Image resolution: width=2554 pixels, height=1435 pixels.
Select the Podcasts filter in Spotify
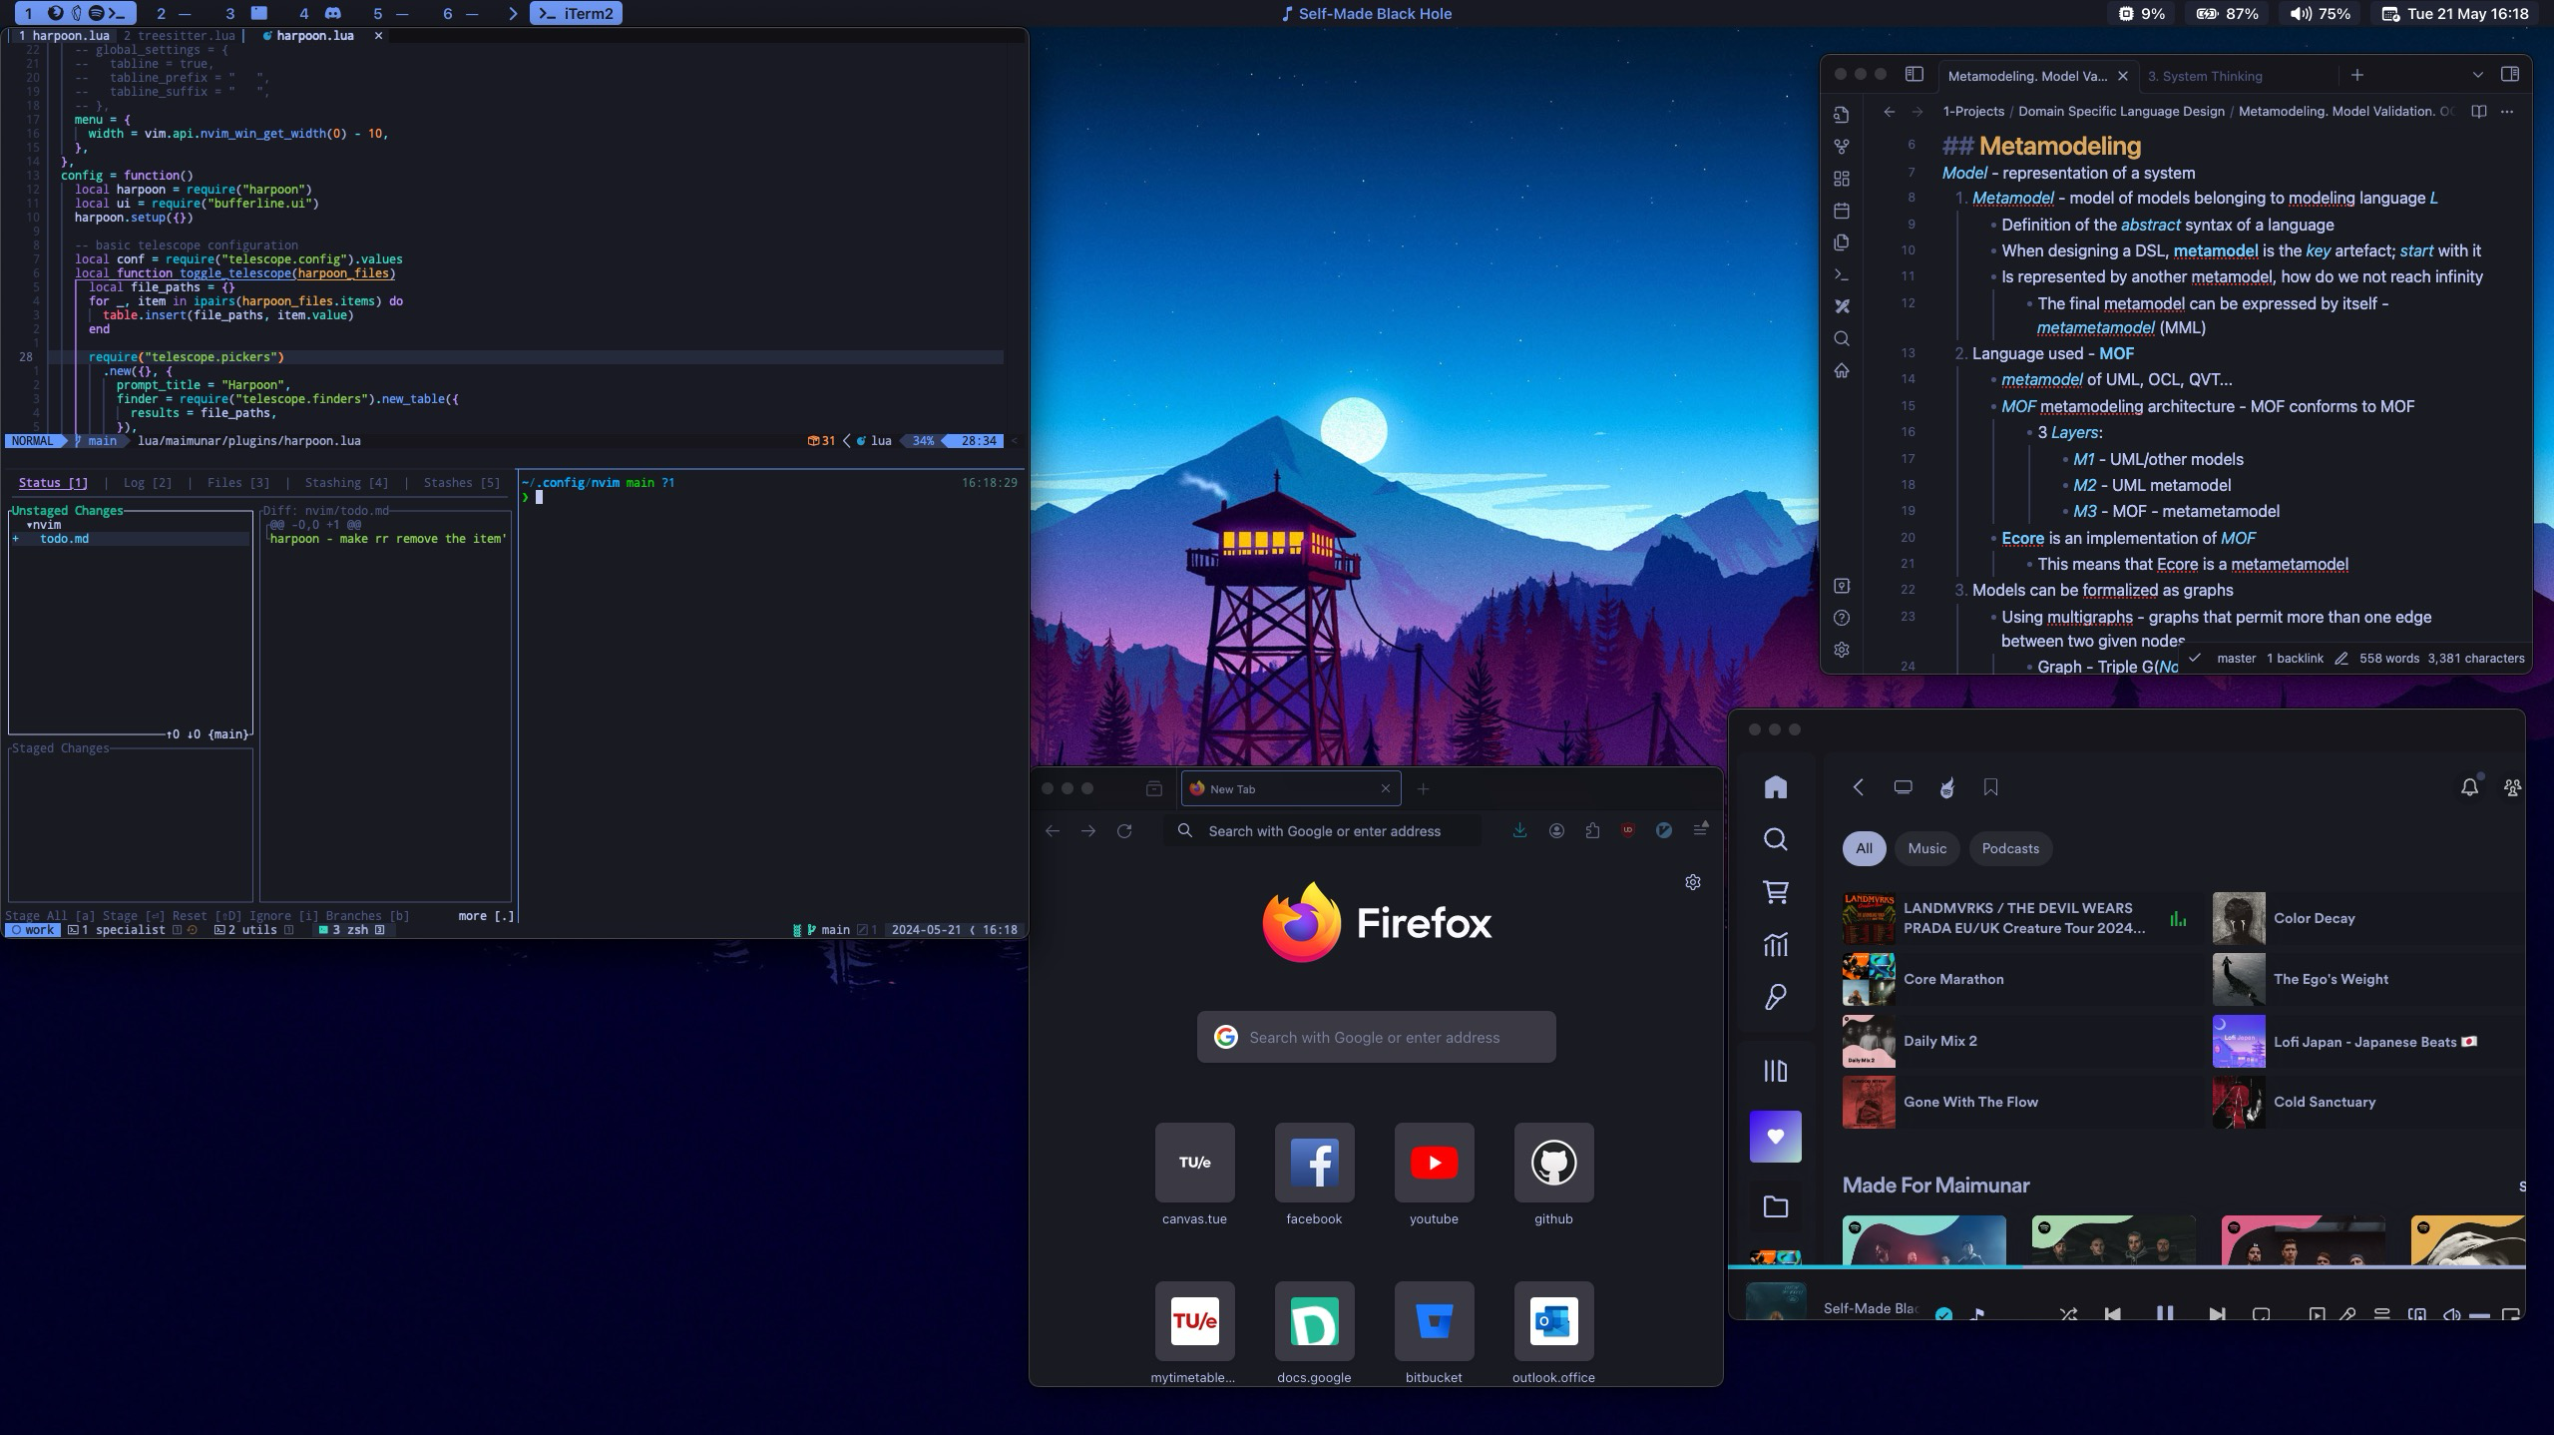pos(2009,848)
